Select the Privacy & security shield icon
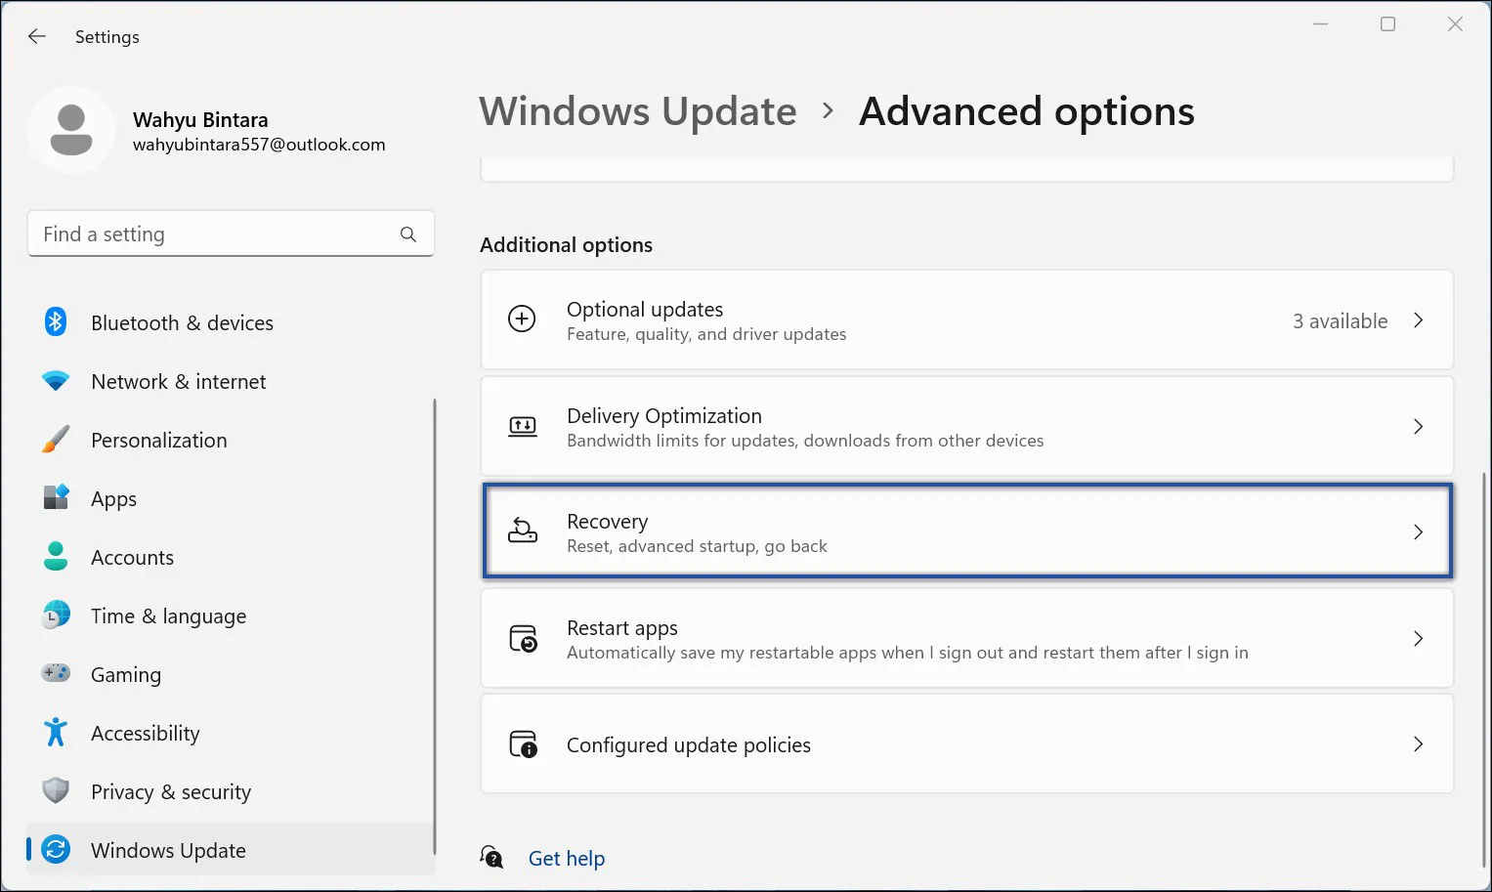Viewport: 1492px width, 892px height. (56, 790)
